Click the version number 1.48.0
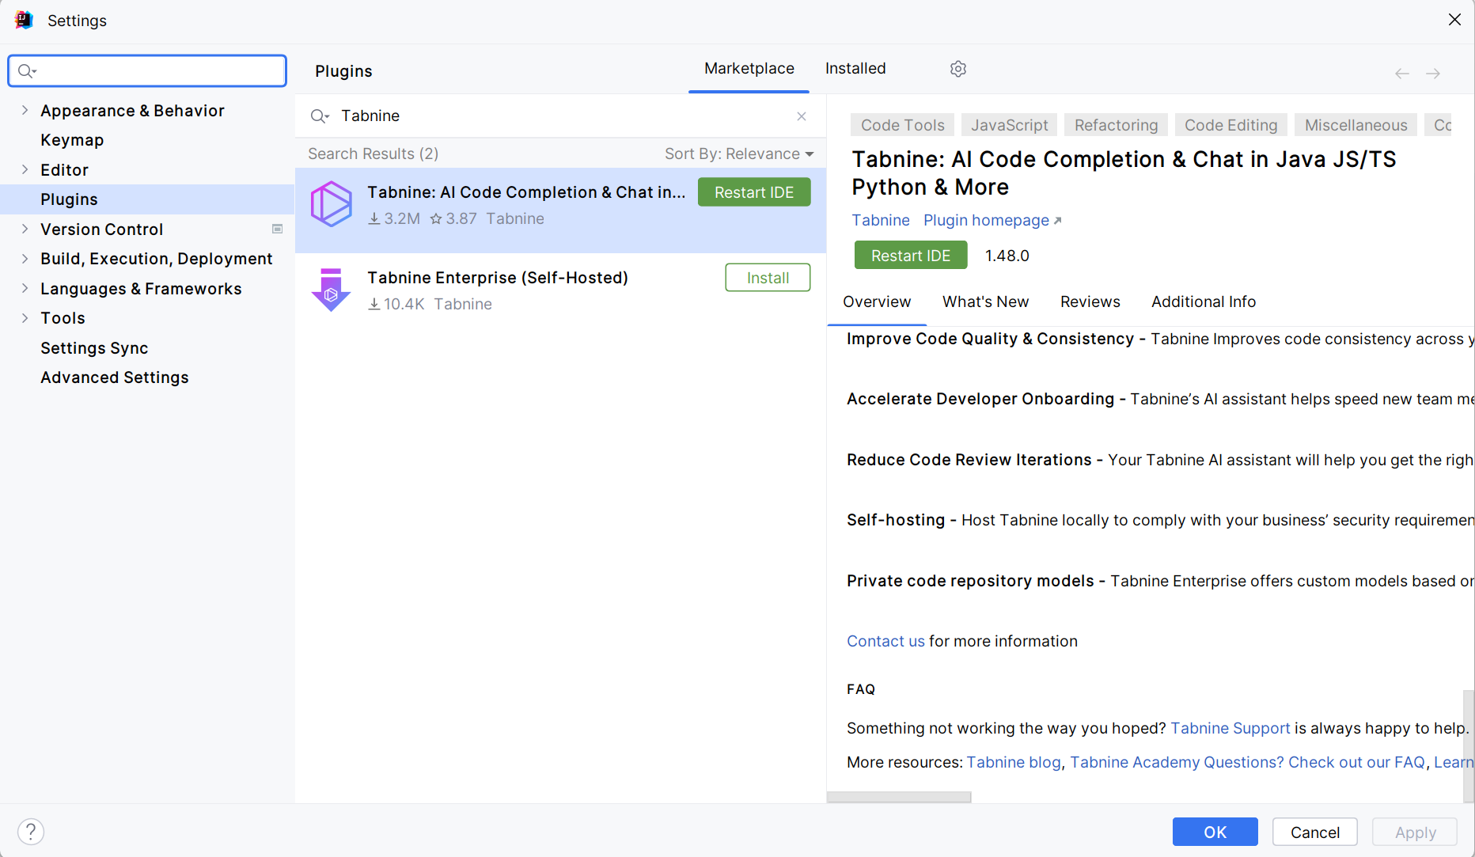This screenshot has width=1475, height=857. 1007,256
